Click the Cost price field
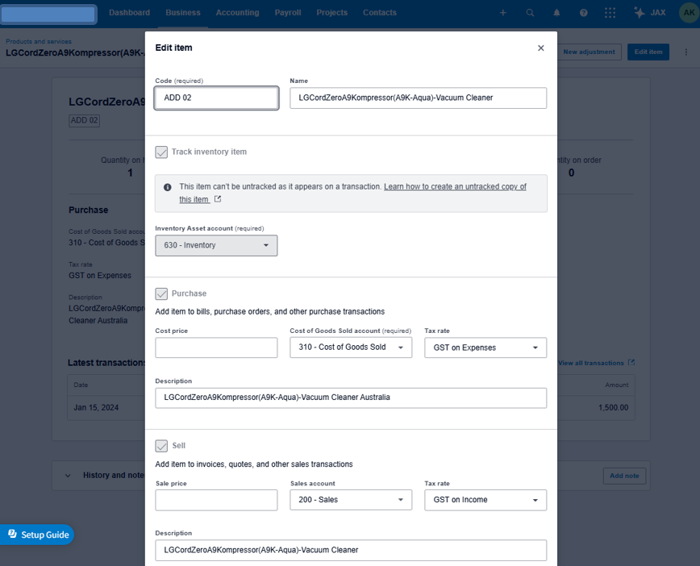The width and height of the screenshot is (700, 566). pyautogui.click(x=216, y=348)
